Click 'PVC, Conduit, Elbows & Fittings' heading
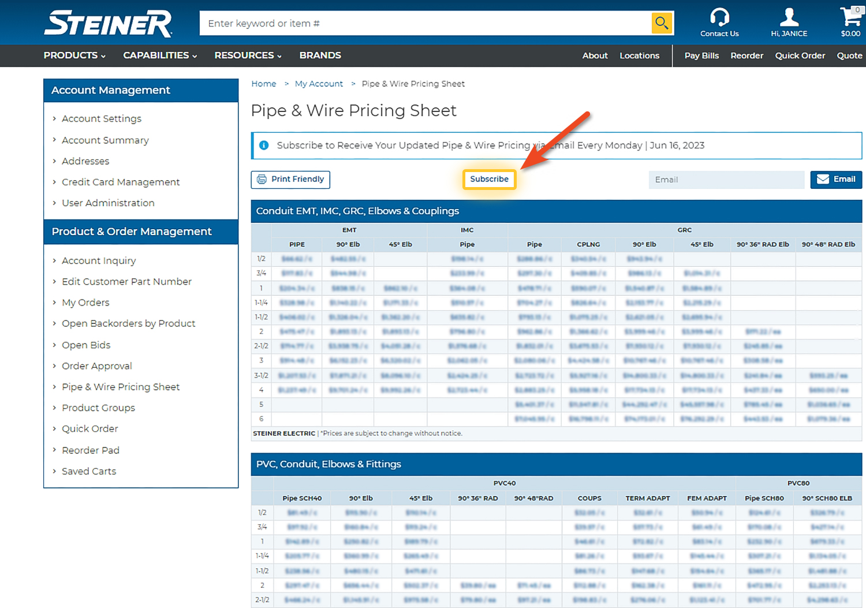This screenshot has height=608, width=866. (x=329, y=464)
